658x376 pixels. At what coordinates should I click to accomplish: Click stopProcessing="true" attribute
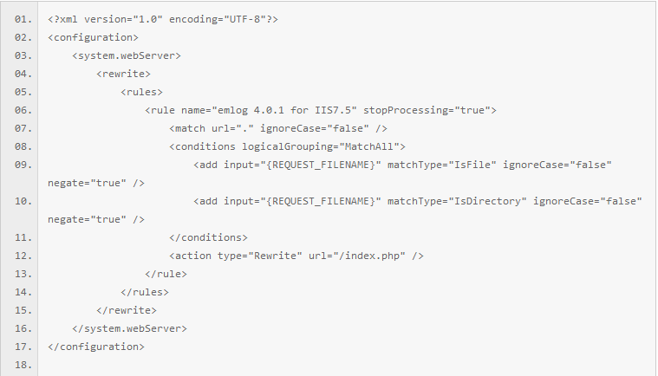coord(427,110)
